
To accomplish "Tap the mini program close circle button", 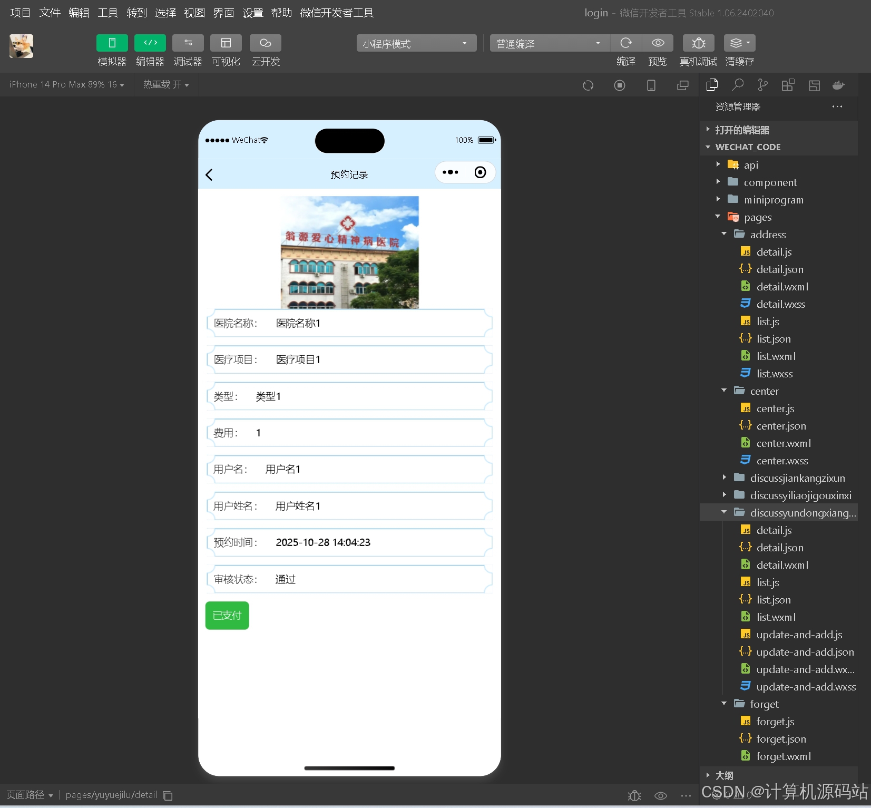I will click(x=481, y=172).
